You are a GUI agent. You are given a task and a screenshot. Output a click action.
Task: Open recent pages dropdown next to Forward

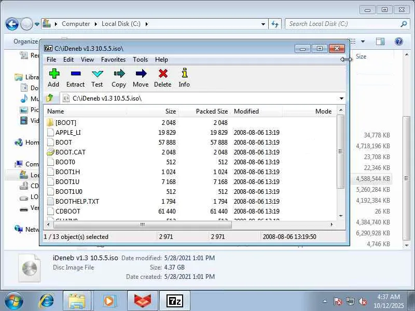(37, 24)
